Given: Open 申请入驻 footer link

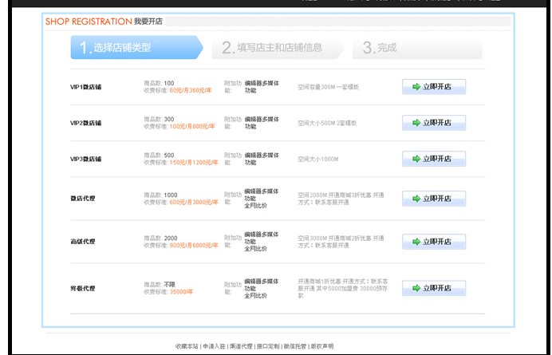Looking at the screenshot, I should coord(214,346).
